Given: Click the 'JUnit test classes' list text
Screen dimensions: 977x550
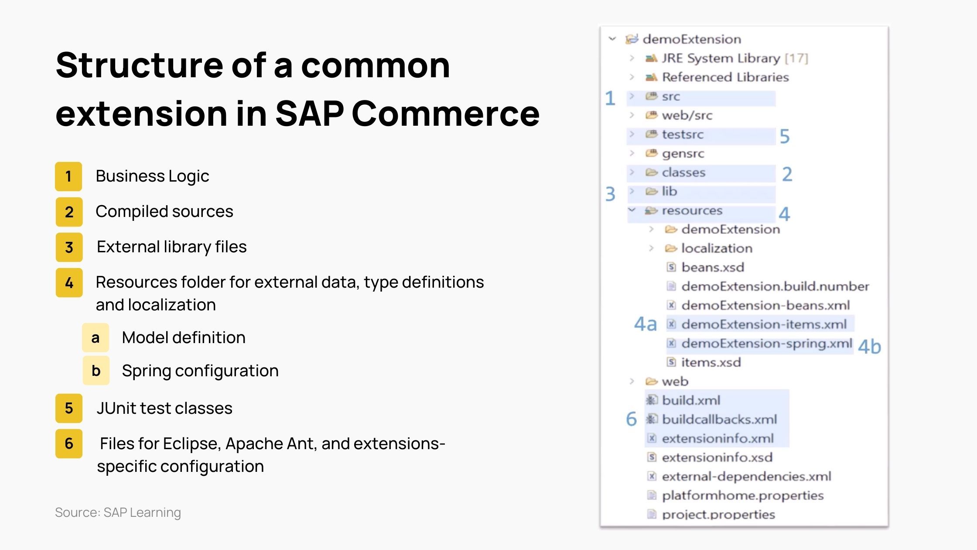Looking at the screenshot, I should tap(164, 409).
